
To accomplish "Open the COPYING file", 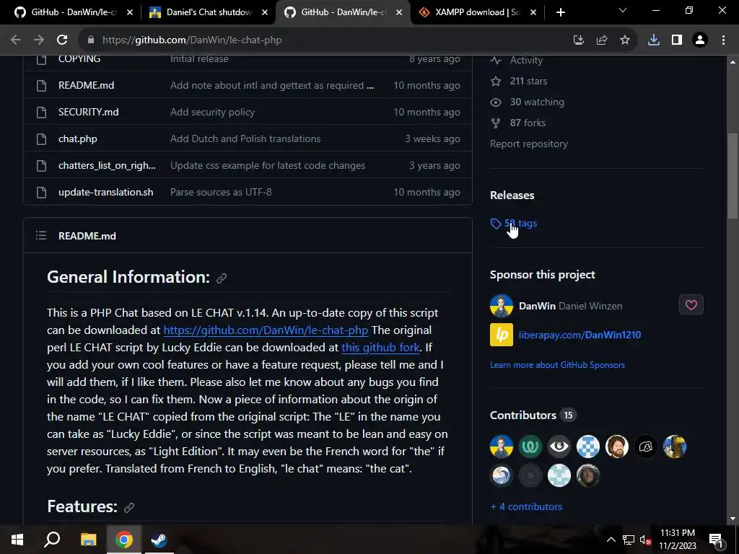I will pos(79,59).
